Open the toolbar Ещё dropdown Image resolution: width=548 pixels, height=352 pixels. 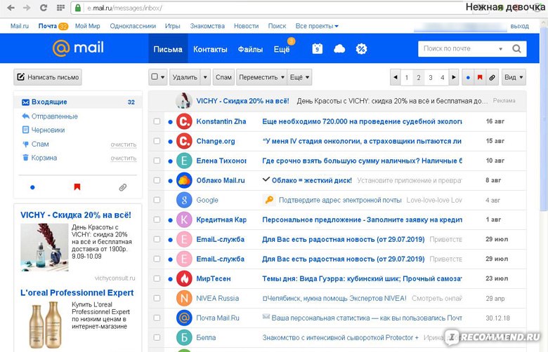[299, 77]
